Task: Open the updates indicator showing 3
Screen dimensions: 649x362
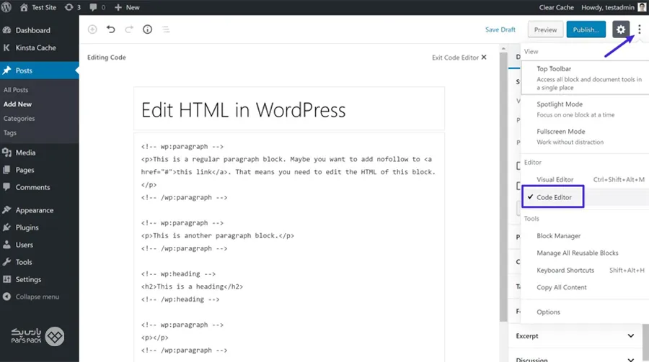Action: (73, 7)
